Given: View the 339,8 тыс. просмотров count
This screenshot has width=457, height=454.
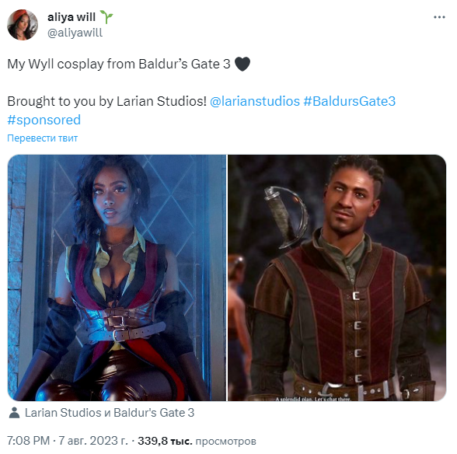Looking at the screenshot, I should (197, 441).
